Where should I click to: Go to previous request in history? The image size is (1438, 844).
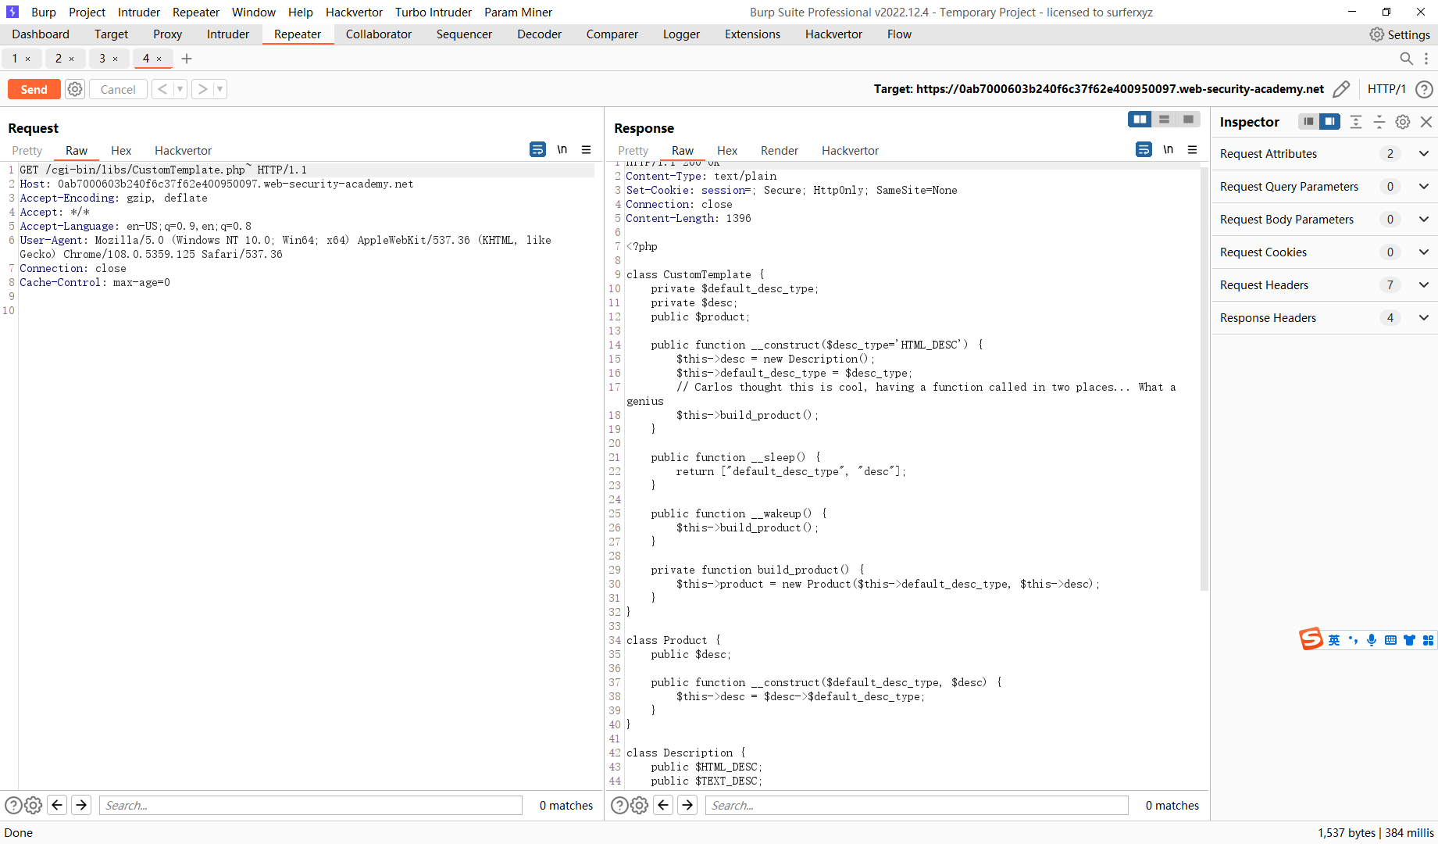point(162,89)
